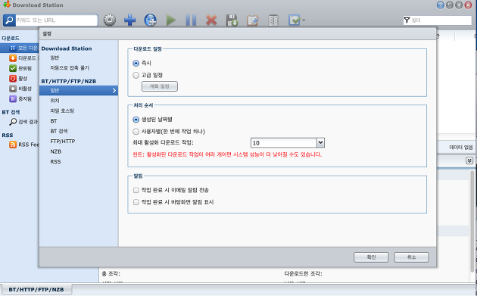Viewport: 477px width, 296px height.
Task: Open the 위치 location settings page
Action: pos(55,101)
